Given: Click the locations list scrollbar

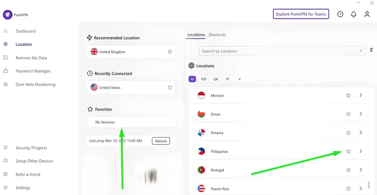Looking at the screenshot, I should (x=369, y=185).
